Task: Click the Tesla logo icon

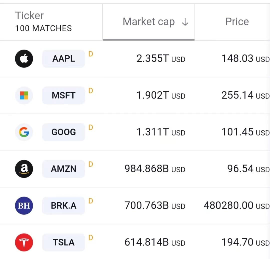Action: pyautogui.click(x=24, y=242)
